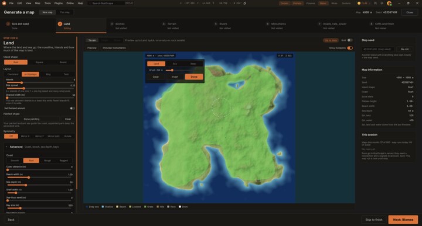This screenshot has width=422, height=226.
Task: Select the Square island shape
Action: (x=39, y=62)
